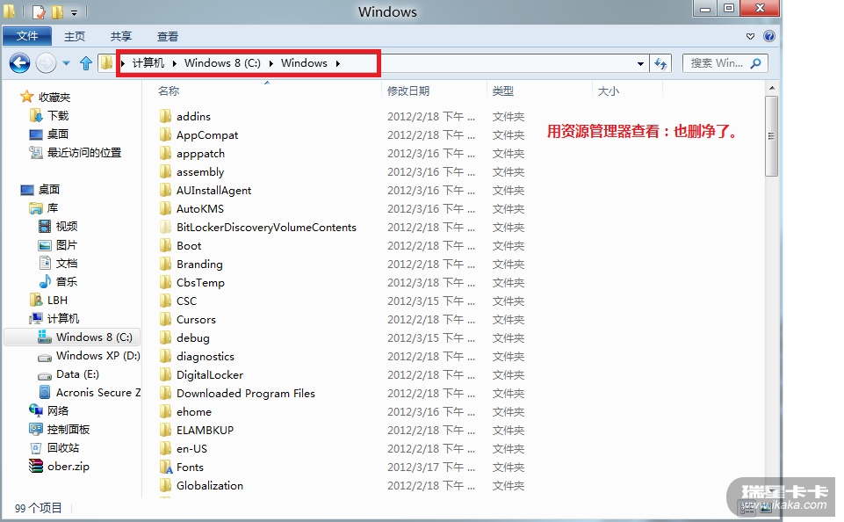Click 计算机 in the address breadcrumb

[148, 63]
